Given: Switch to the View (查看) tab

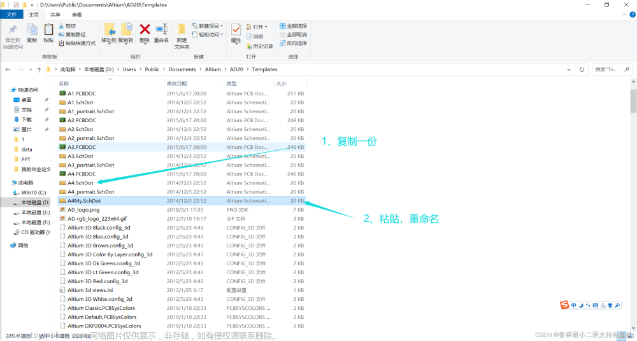Looking at the screenshot, I should [77, 15].
